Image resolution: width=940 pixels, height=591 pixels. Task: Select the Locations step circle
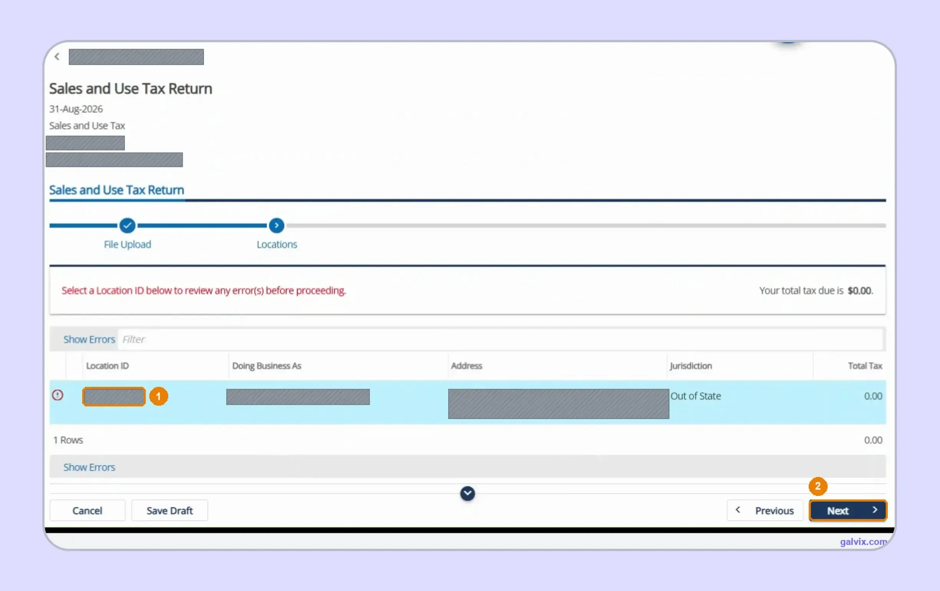coord(276,226)
